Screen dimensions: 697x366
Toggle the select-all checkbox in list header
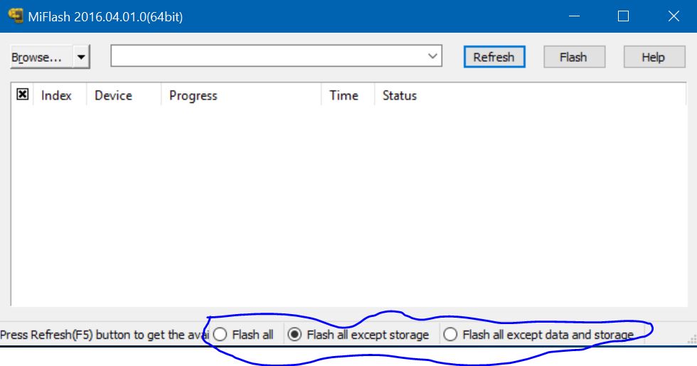pos(22,94)
